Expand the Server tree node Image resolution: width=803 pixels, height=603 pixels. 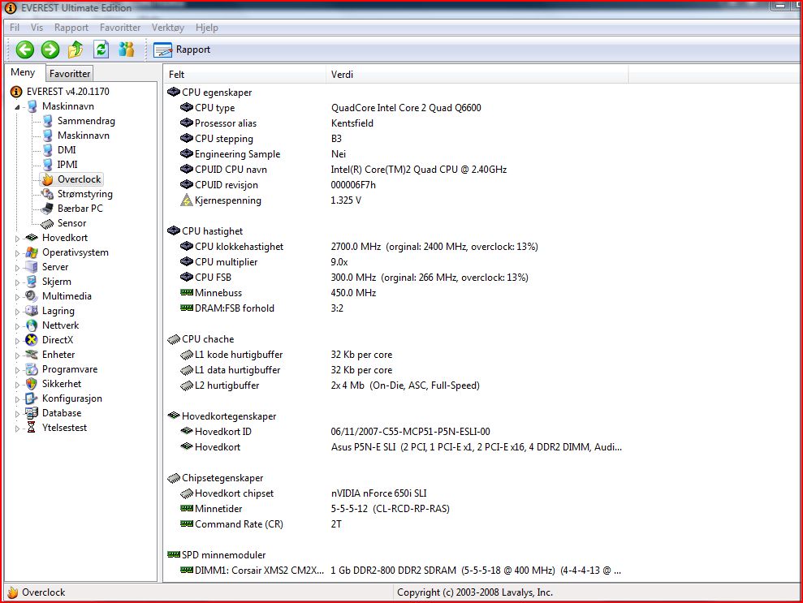pyautogui.click(x=17, y=268)
